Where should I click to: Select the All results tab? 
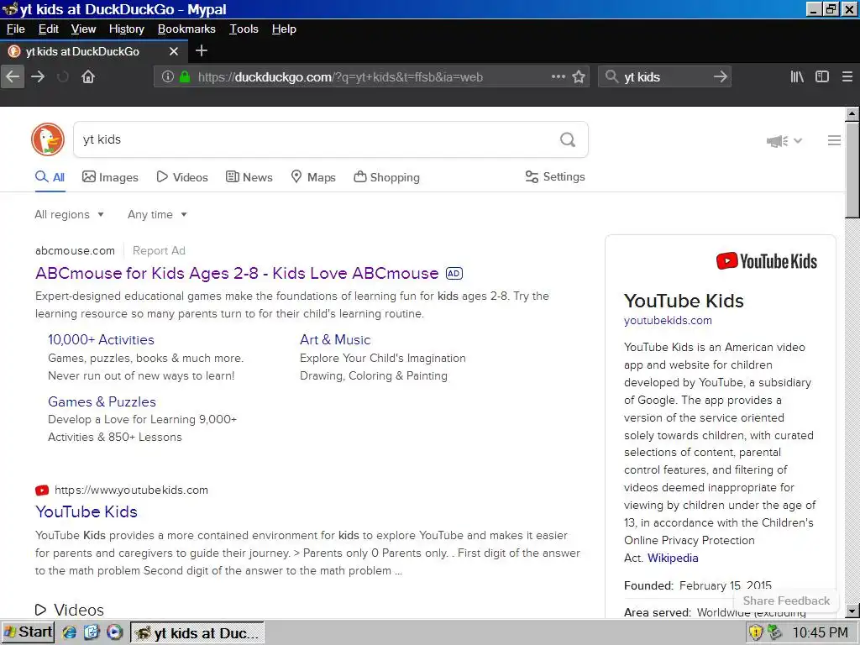(50, 177)
